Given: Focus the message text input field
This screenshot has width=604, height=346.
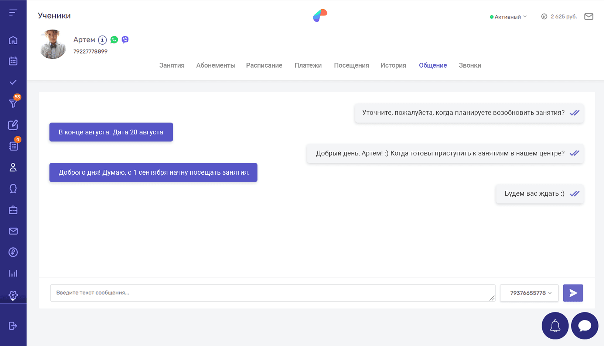Looking at the screenshot, I should pos(272,293).
